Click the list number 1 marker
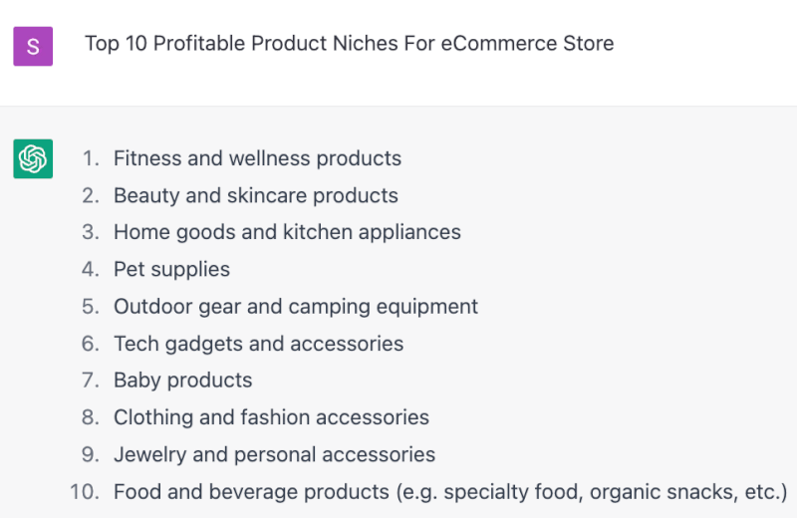This screenshot has height=518, width=797. (x=91, y=158)
